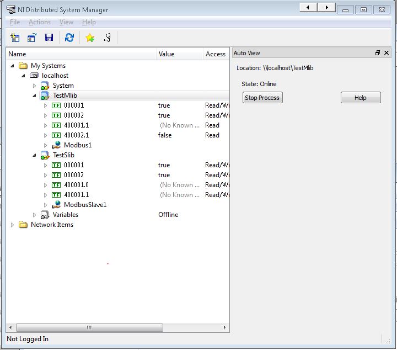This screenshot has height=350, width=397.
Task: Click the Read access cell of 400002.1
Action: tap(212, 135)
